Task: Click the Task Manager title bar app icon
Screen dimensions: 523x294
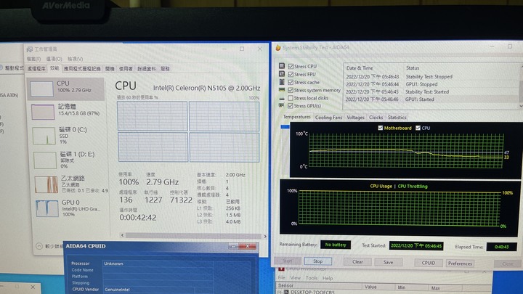Action: pos(30,49)
